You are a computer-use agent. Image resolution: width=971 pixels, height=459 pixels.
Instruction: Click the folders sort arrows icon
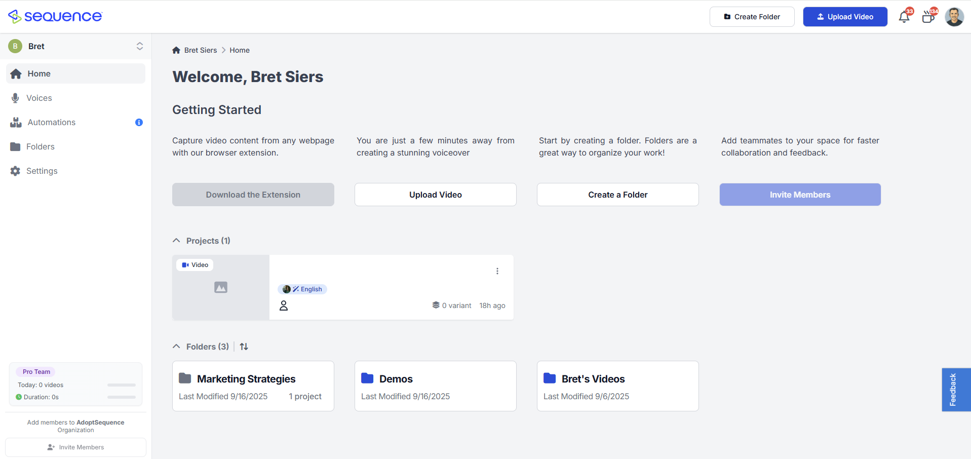point(244,347)
